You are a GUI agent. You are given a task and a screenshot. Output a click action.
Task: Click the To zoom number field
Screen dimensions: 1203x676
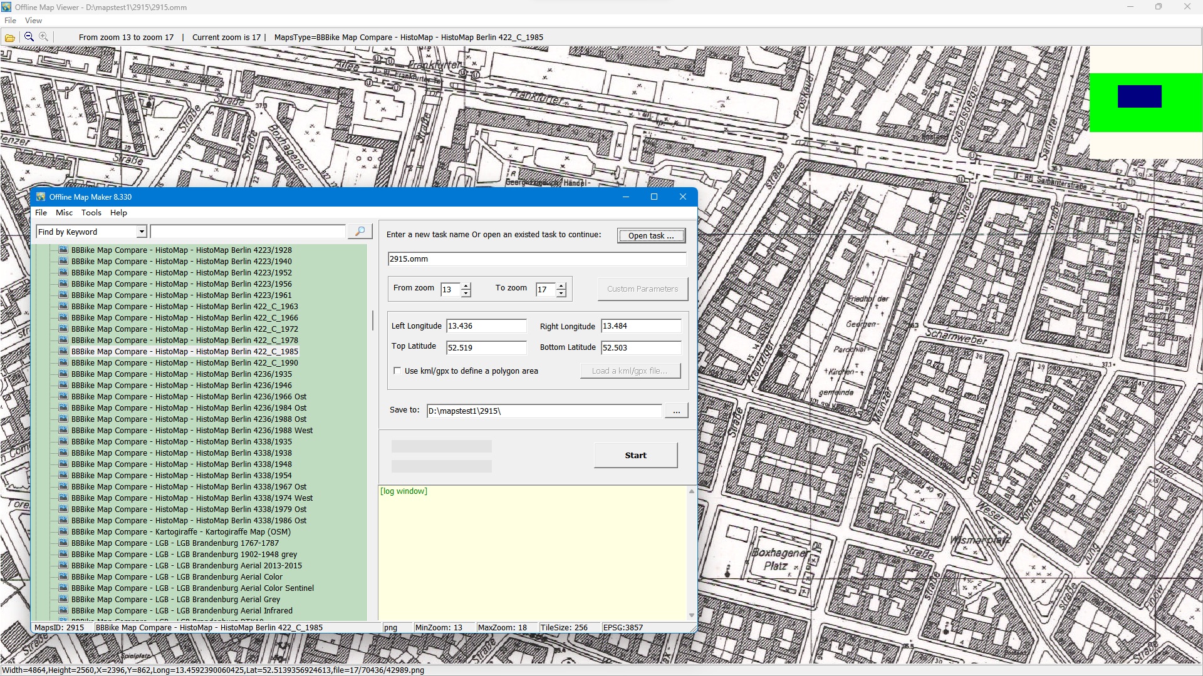[x=546, y=289]
